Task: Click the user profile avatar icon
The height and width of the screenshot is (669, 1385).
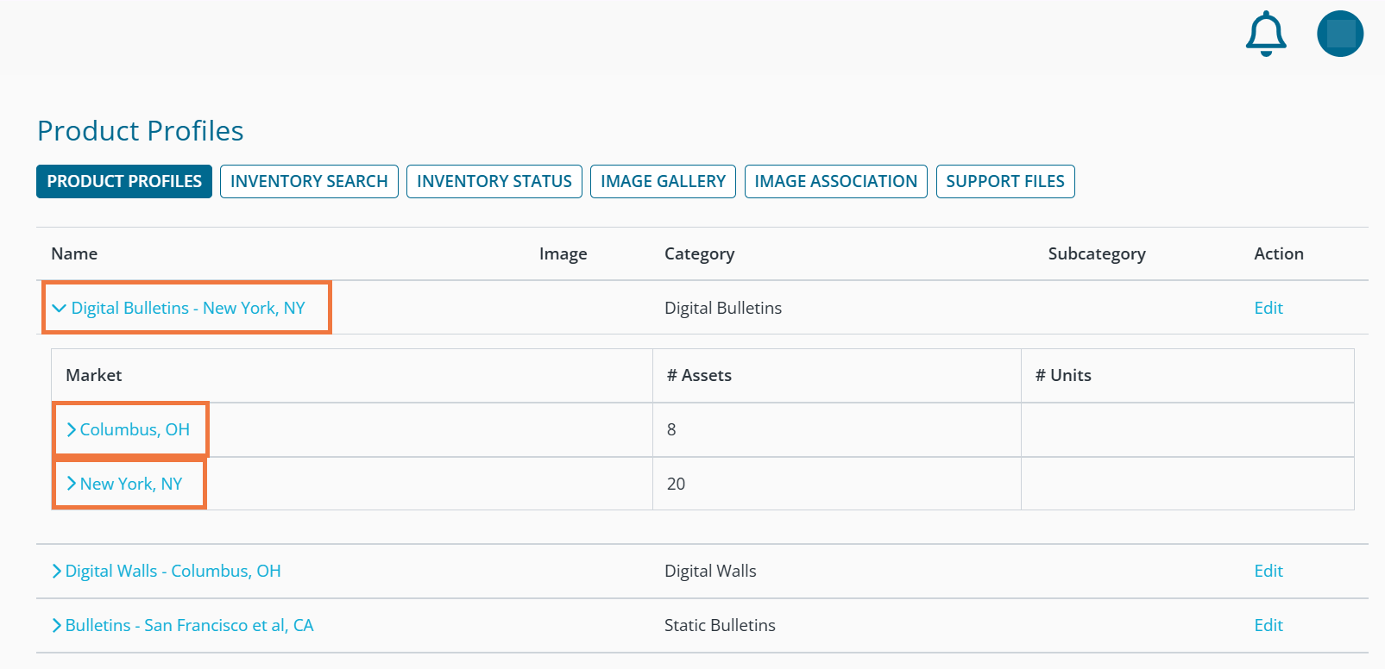Action: pos(1339,34)
